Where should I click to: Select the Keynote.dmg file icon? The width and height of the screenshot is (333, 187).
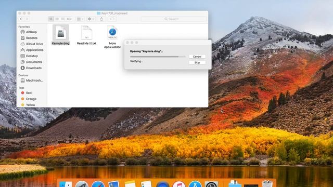coord(61,32)
